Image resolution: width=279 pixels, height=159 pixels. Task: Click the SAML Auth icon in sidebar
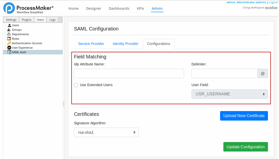pyautogui.click(x=9, y=52)
